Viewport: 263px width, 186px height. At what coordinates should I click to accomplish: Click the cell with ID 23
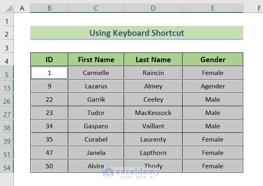(x=49, y=113)
